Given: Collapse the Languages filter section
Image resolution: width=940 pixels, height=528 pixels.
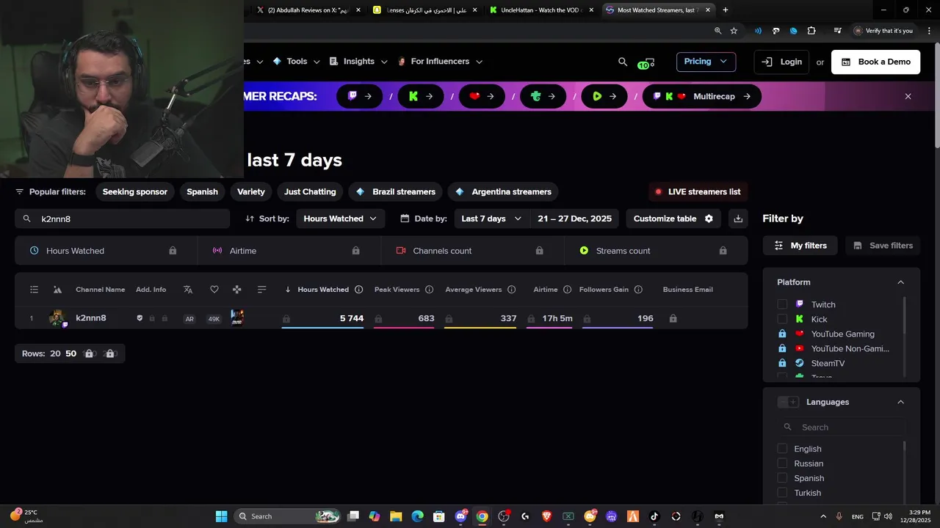Looking at the screenshot, I should coord(900,402).
